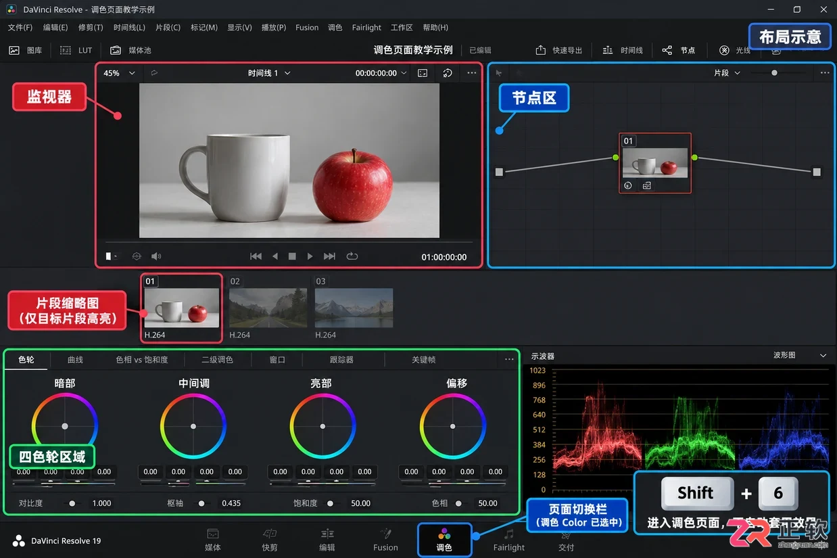Screen dimensions: 837x558
Task: Adjust the 饱和度 saturation slider
Action: click(x=331, y=503)
